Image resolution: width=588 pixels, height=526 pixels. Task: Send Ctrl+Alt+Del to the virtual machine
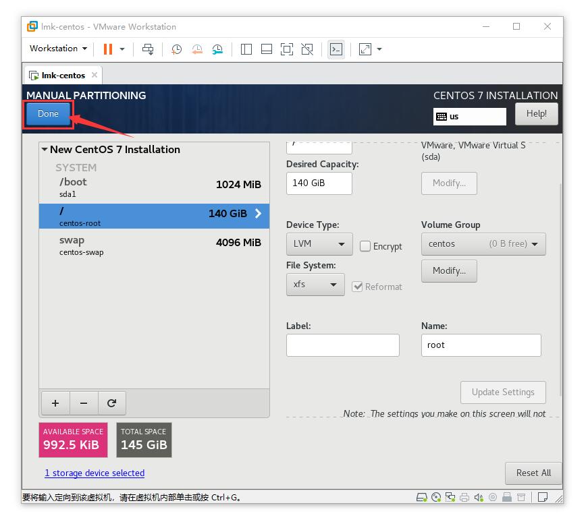[148, 49]
